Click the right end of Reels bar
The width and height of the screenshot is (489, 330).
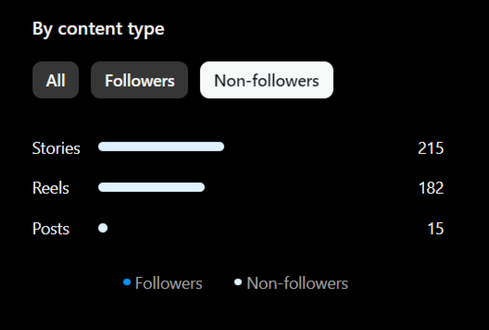click(201, 187)
